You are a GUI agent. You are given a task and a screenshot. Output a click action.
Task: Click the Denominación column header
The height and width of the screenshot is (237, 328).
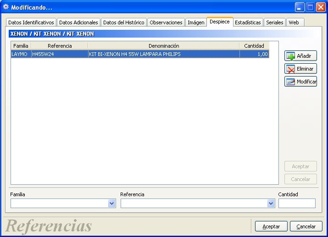(x=164, y=46)
